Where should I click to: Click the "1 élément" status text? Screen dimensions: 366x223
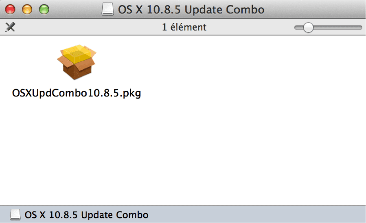pyautogui.click(x=184, y=28)
